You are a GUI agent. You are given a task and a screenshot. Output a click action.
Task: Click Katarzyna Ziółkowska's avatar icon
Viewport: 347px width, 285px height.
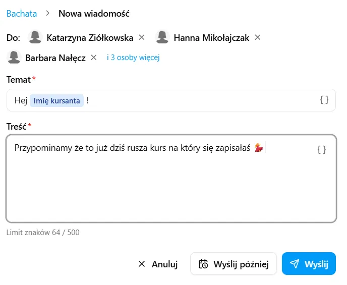click(35, 37)
